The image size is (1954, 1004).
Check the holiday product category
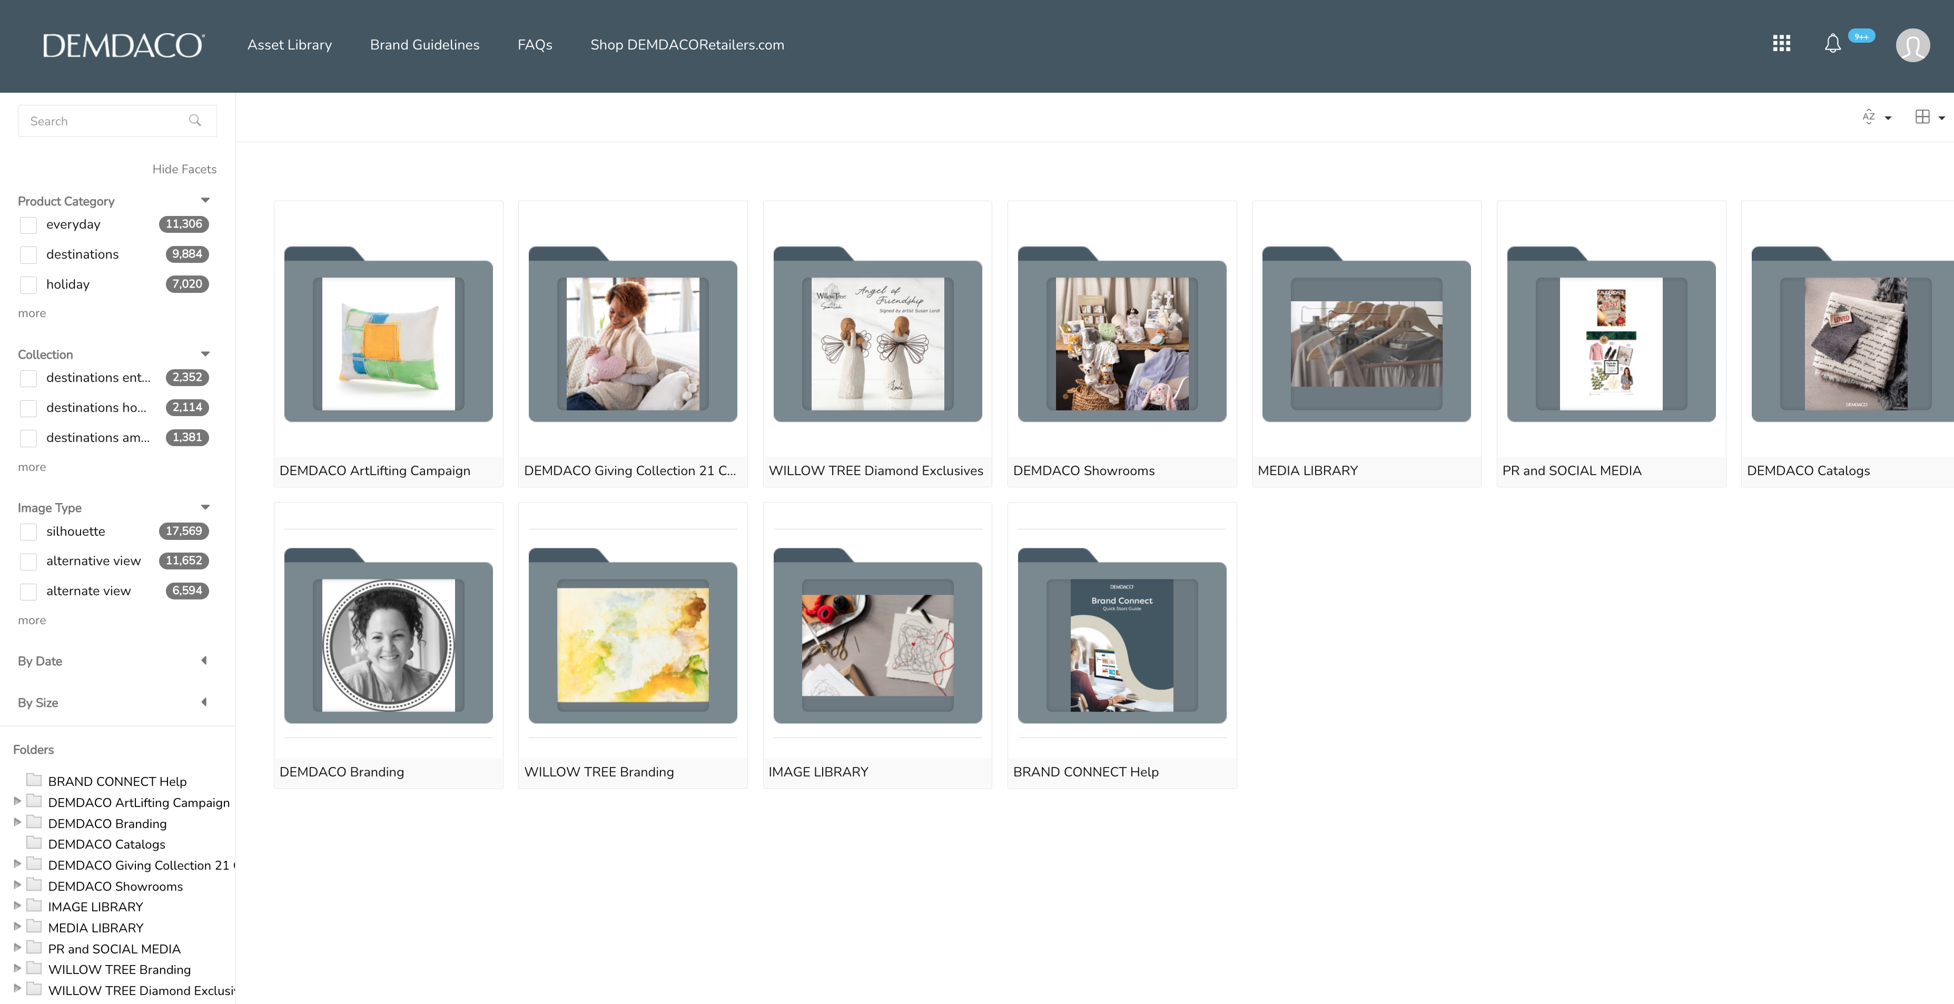28,284
